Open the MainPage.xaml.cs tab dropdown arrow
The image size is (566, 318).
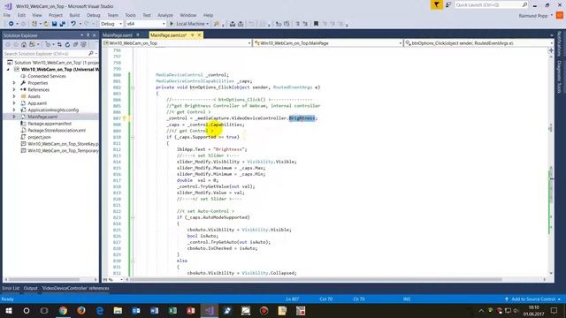[193, 35]
